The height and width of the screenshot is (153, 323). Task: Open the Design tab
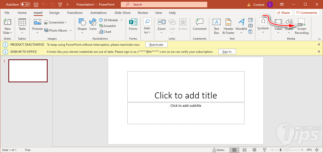[54, 13]
